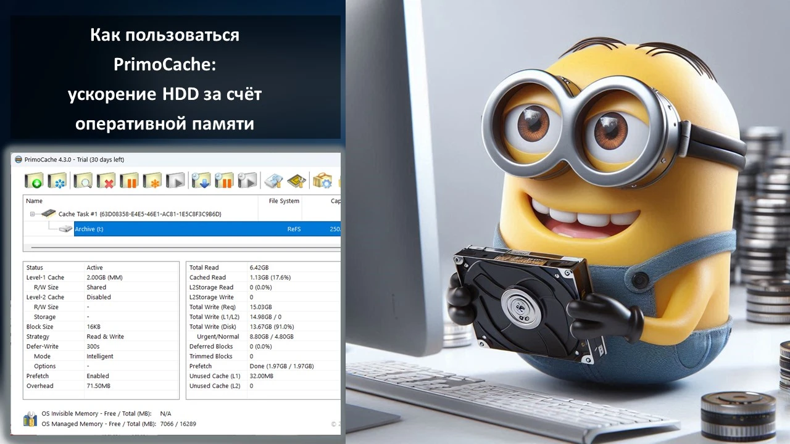Click the delete cache task icon with red X
Screen dimensions: 790x444
106,180
